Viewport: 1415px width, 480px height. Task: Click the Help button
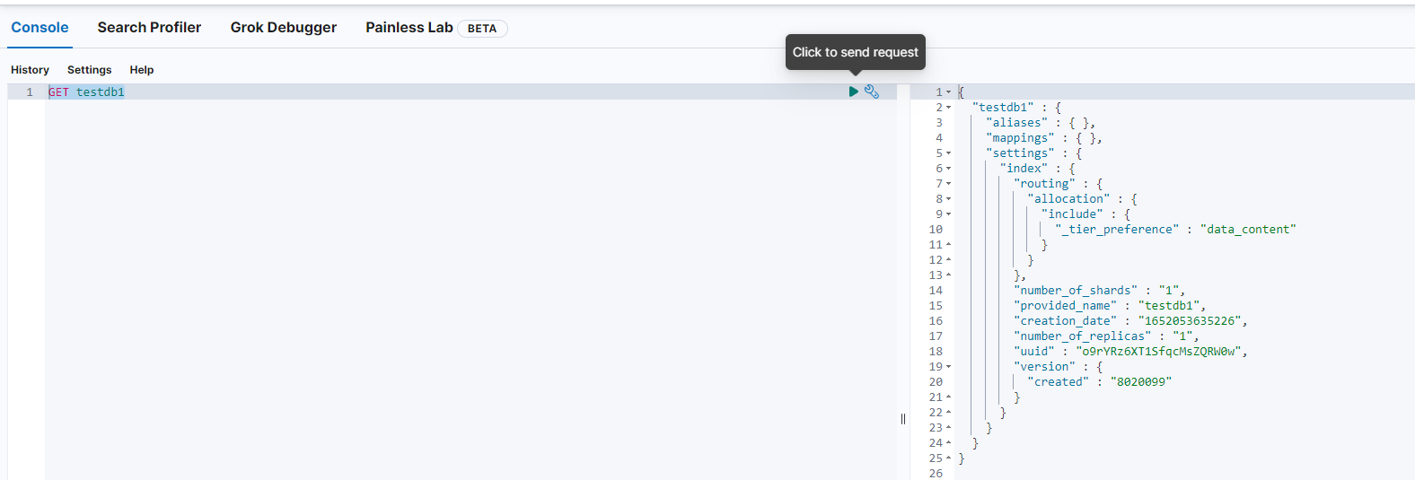click(x=141, y=70)
